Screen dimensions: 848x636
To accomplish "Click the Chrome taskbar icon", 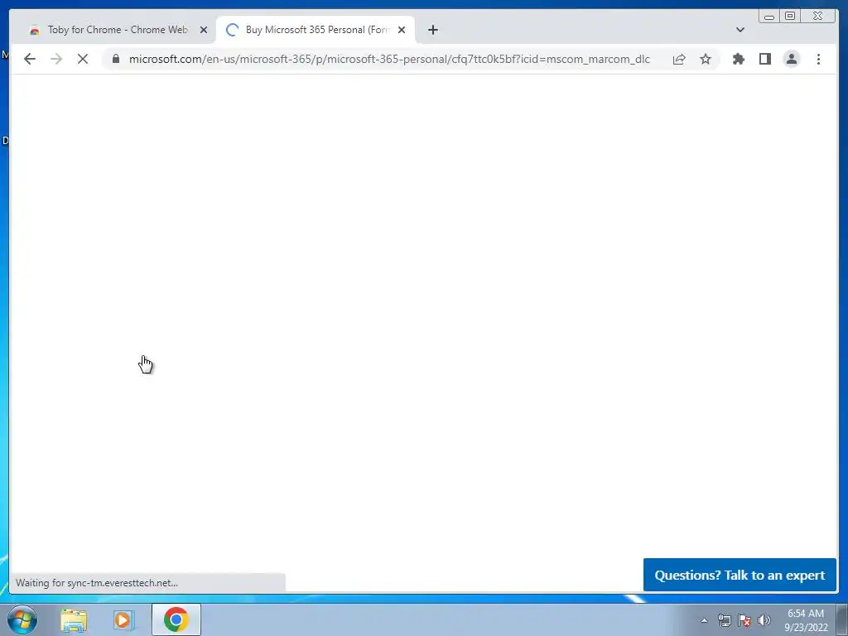I will coord(176,619).
